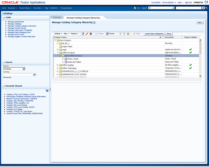The width and height of the screenshot is (209, 167).
Task: Click the sort ascending arrow in Category Name
Action: pos(160,37)
